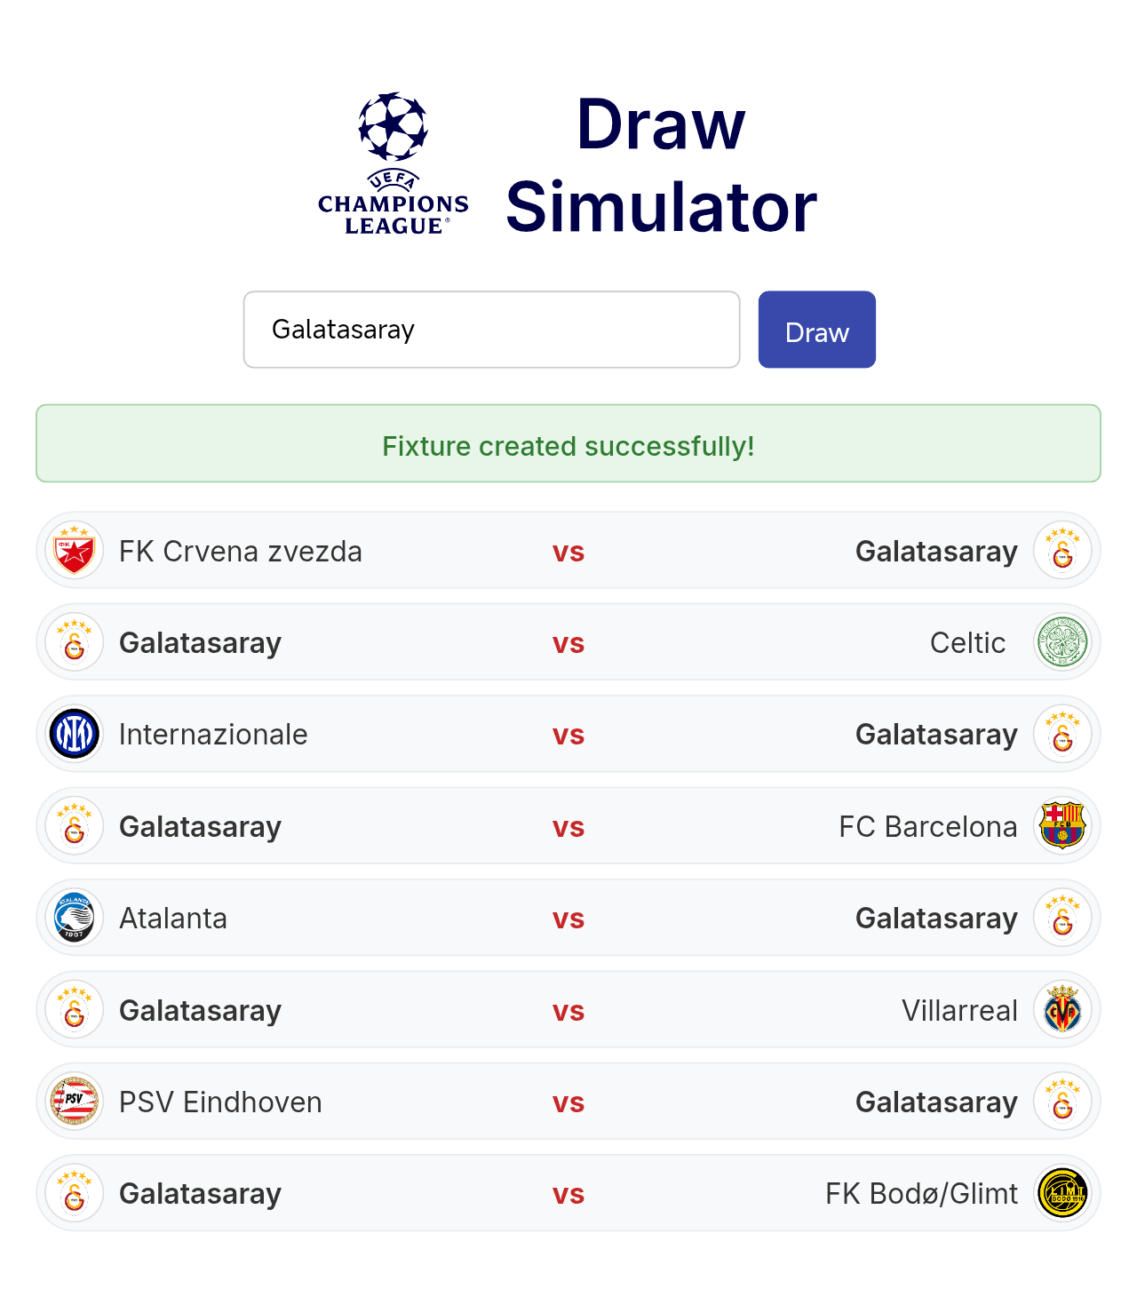
Task: Click vs in the Atalanta fixture row
Action: [568, 919]
